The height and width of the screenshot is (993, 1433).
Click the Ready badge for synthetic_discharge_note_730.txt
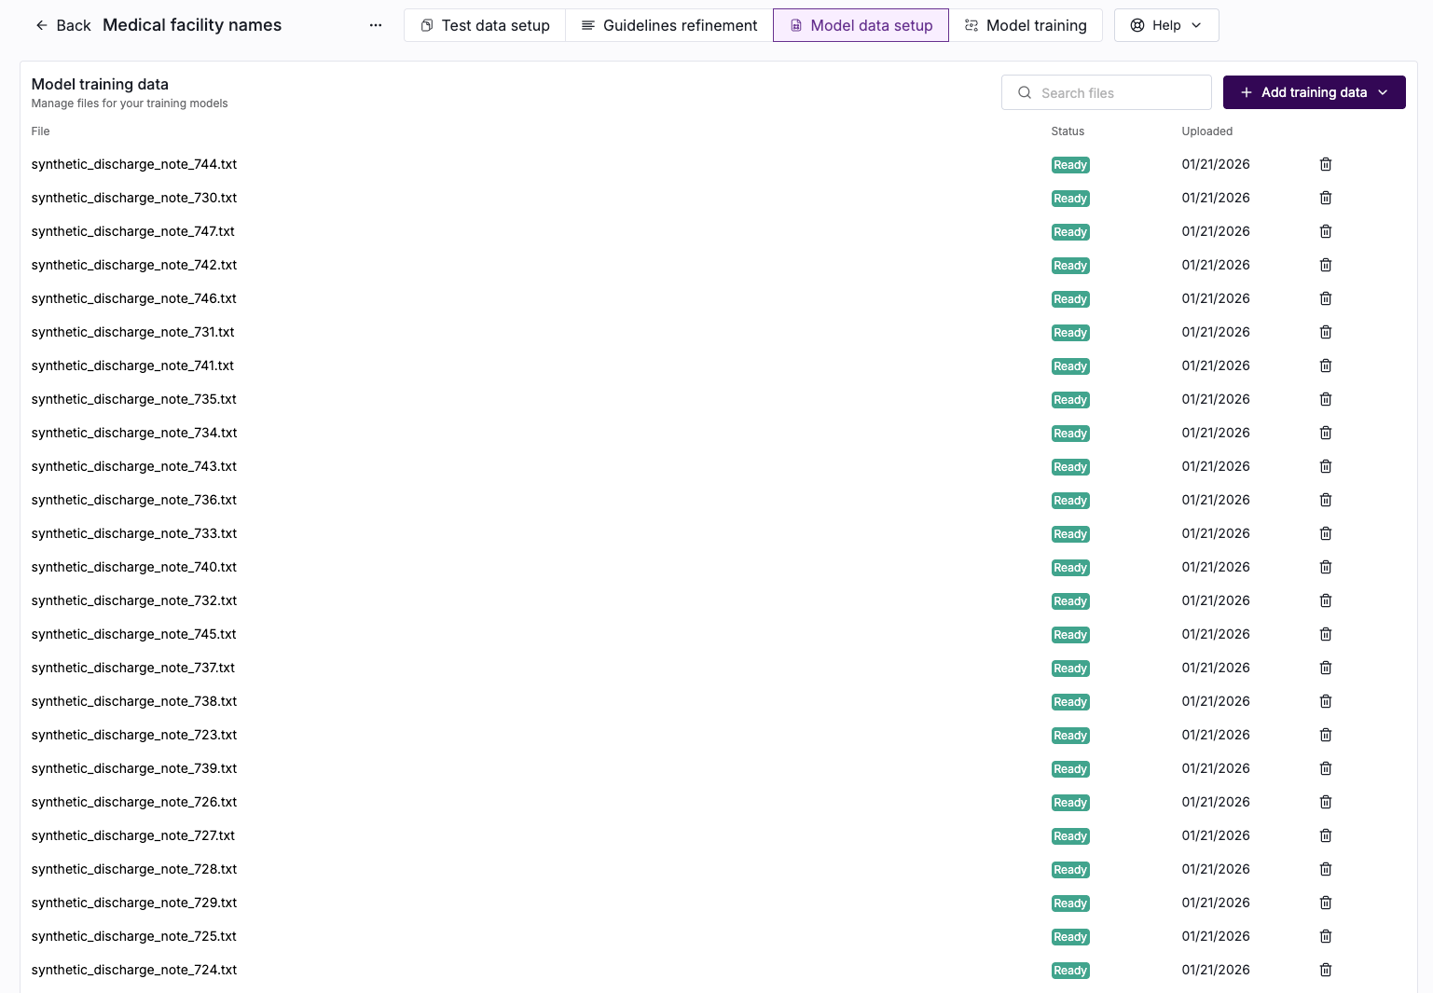(1070, 199)
